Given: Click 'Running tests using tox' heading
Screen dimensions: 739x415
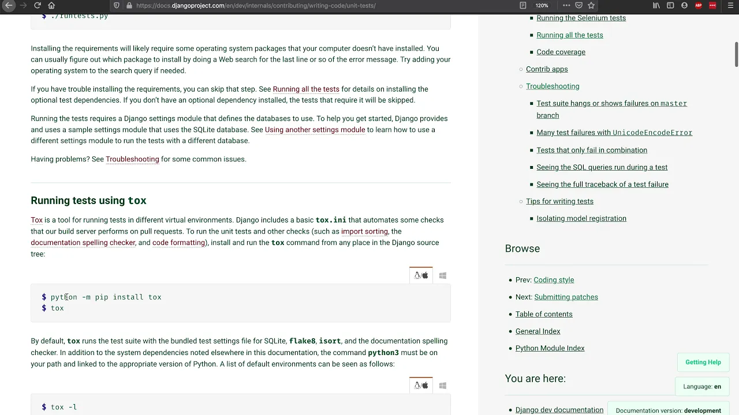Looking at the screenshot, I should (88, 201).
